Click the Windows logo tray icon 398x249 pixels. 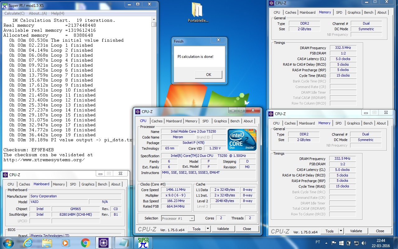click(341, 243)
